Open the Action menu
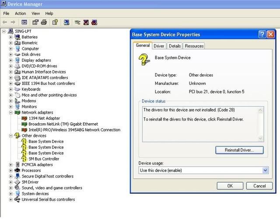280x219 pixels. point(21,14)
